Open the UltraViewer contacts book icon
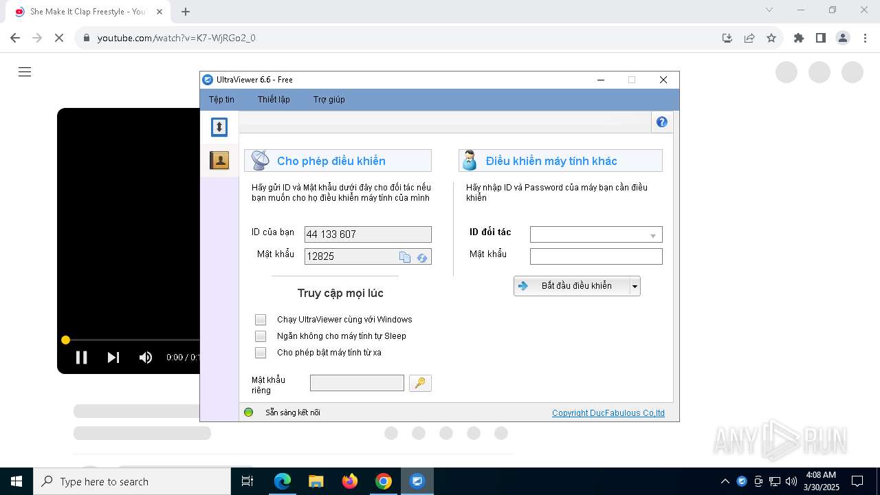 point(219,160)
